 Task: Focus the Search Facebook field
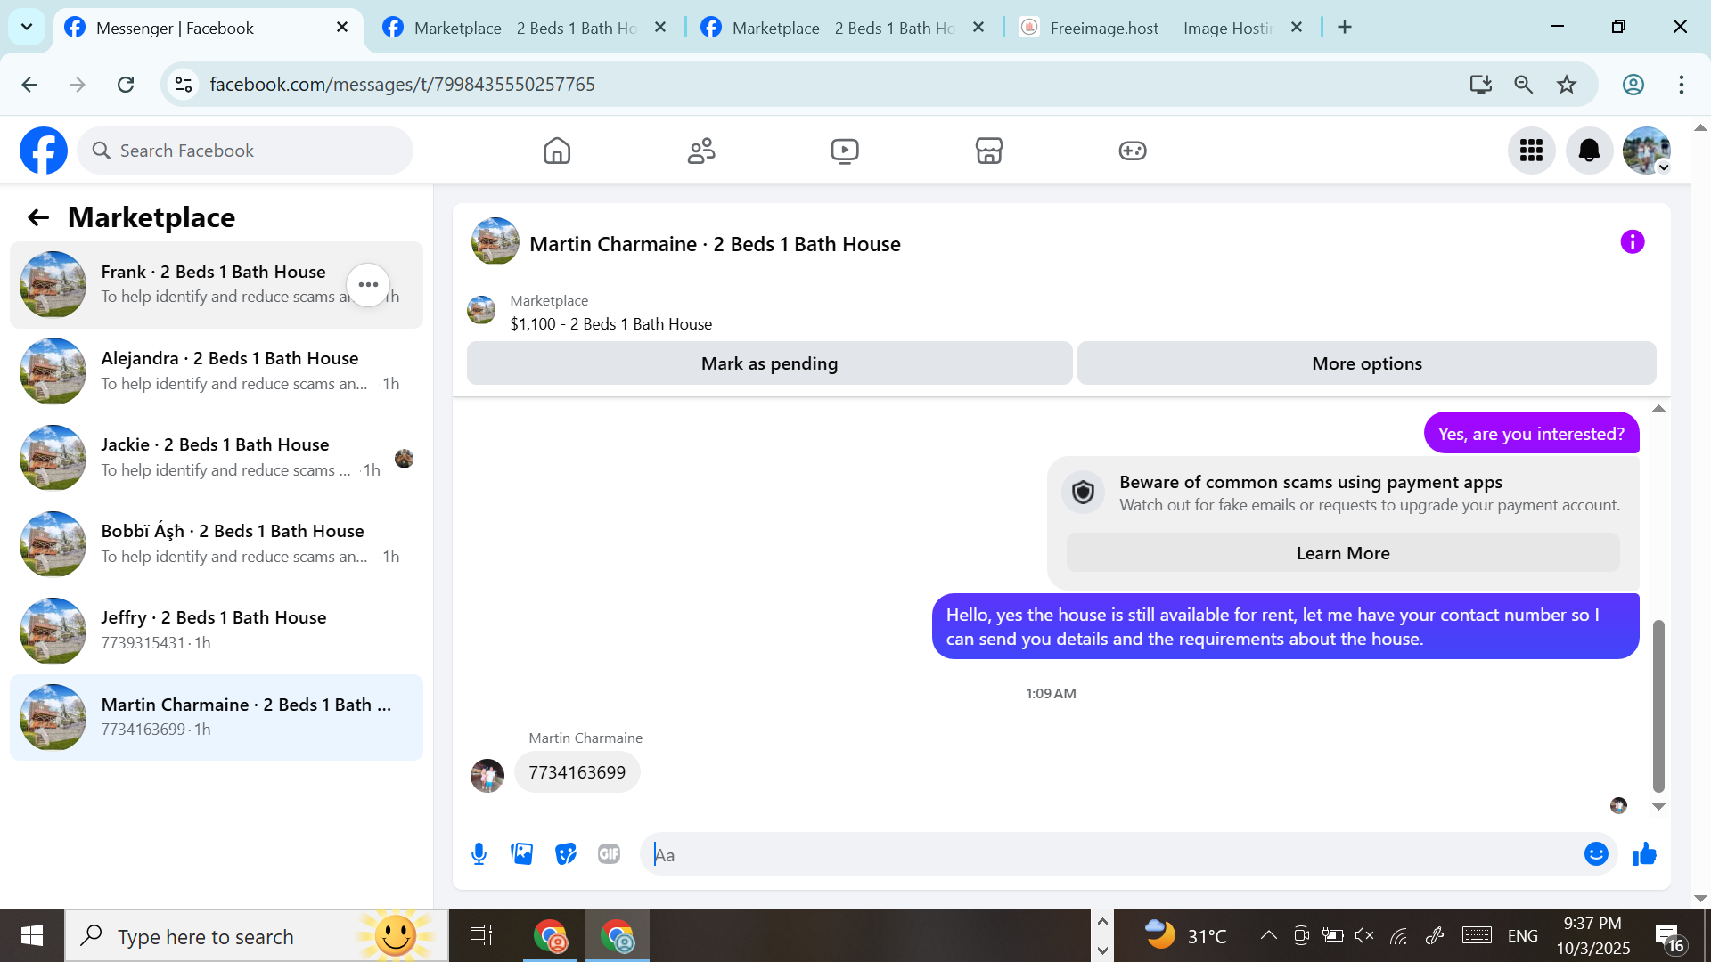pos(245,151)
